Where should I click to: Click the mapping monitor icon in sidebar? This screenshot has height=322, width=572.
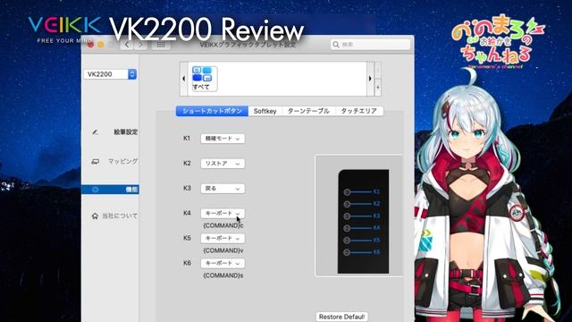pos(96,161)
